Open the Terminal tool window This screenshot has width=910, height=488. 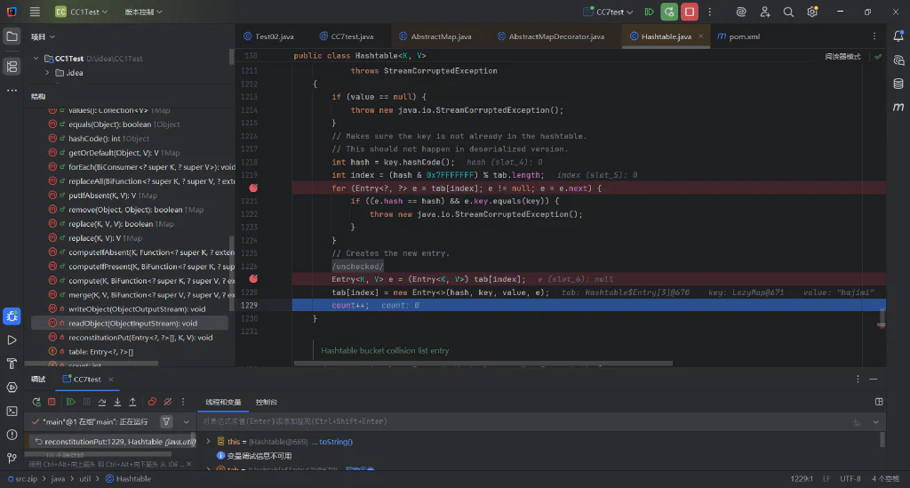coord(12,411)
